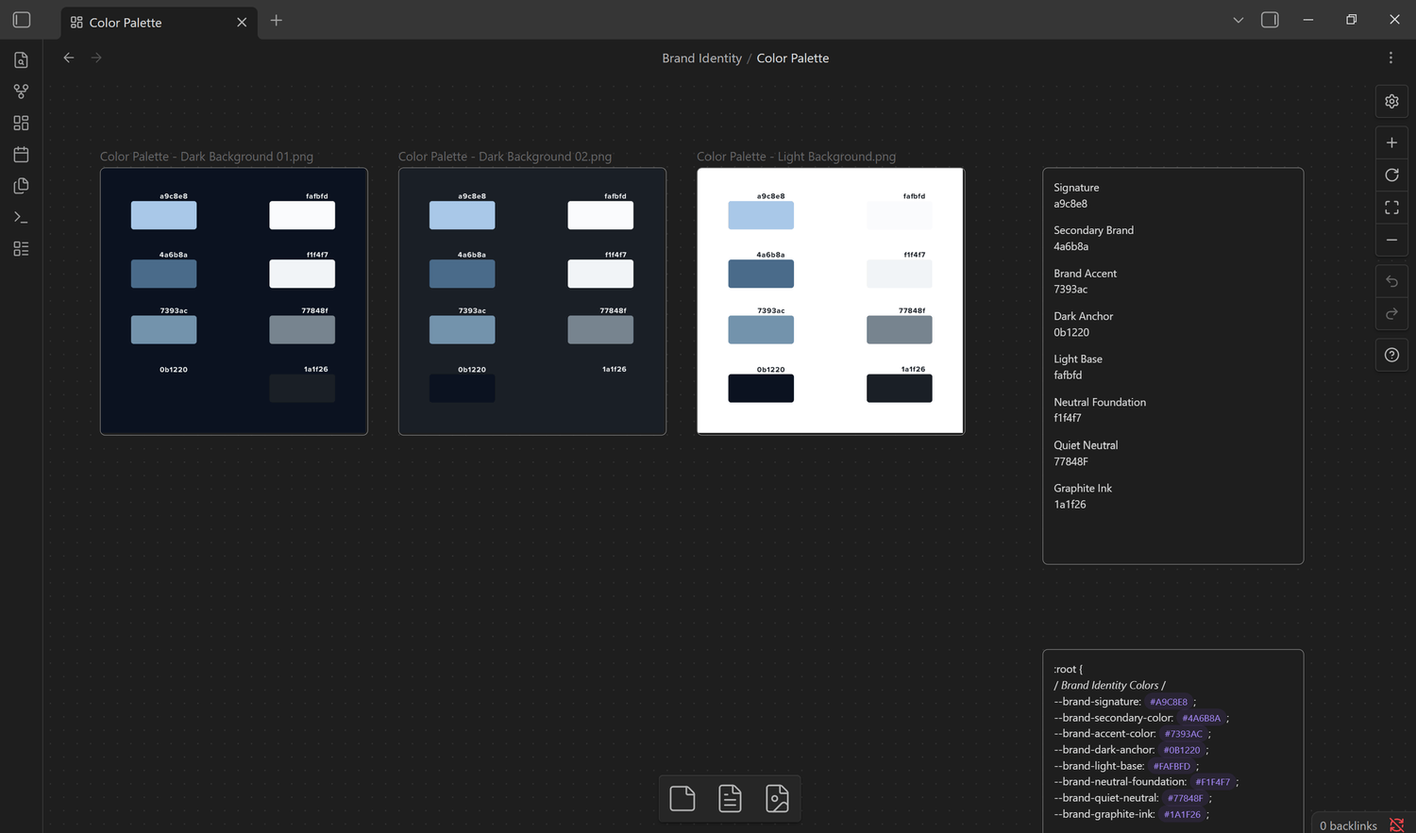This screenshot has height=833, width=1416.
Task: Go to Brand Identity folder in breadcrumb
Action: click(x=701, y=58)
